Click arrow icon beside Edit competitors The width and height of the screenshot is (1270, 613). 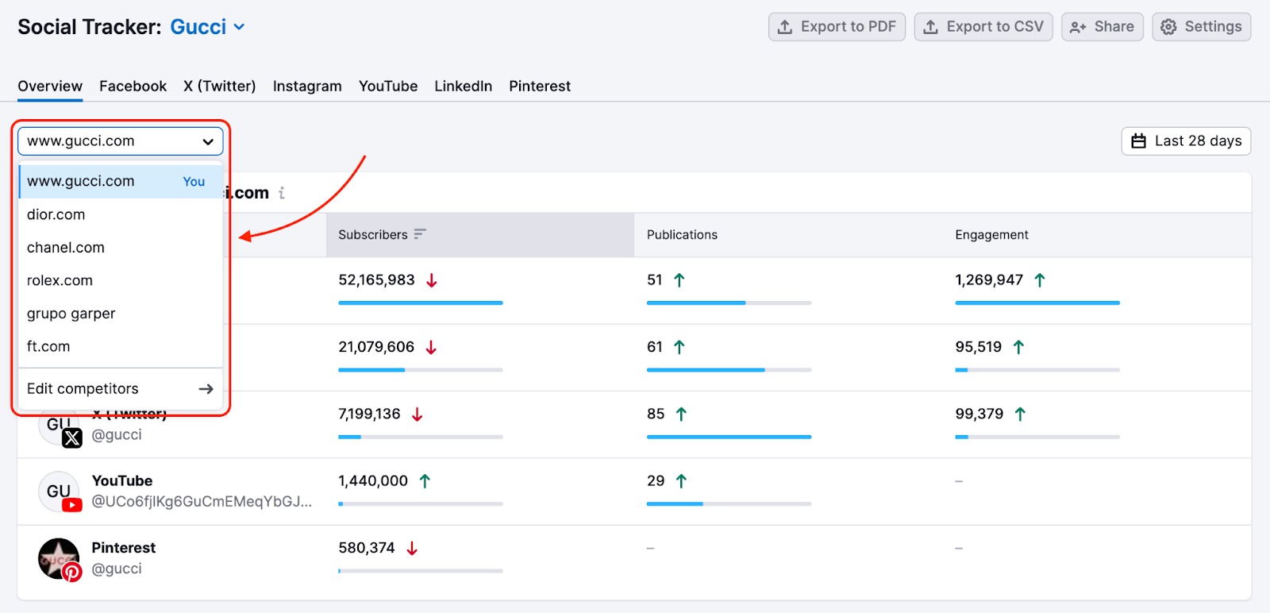pos(206,389)
